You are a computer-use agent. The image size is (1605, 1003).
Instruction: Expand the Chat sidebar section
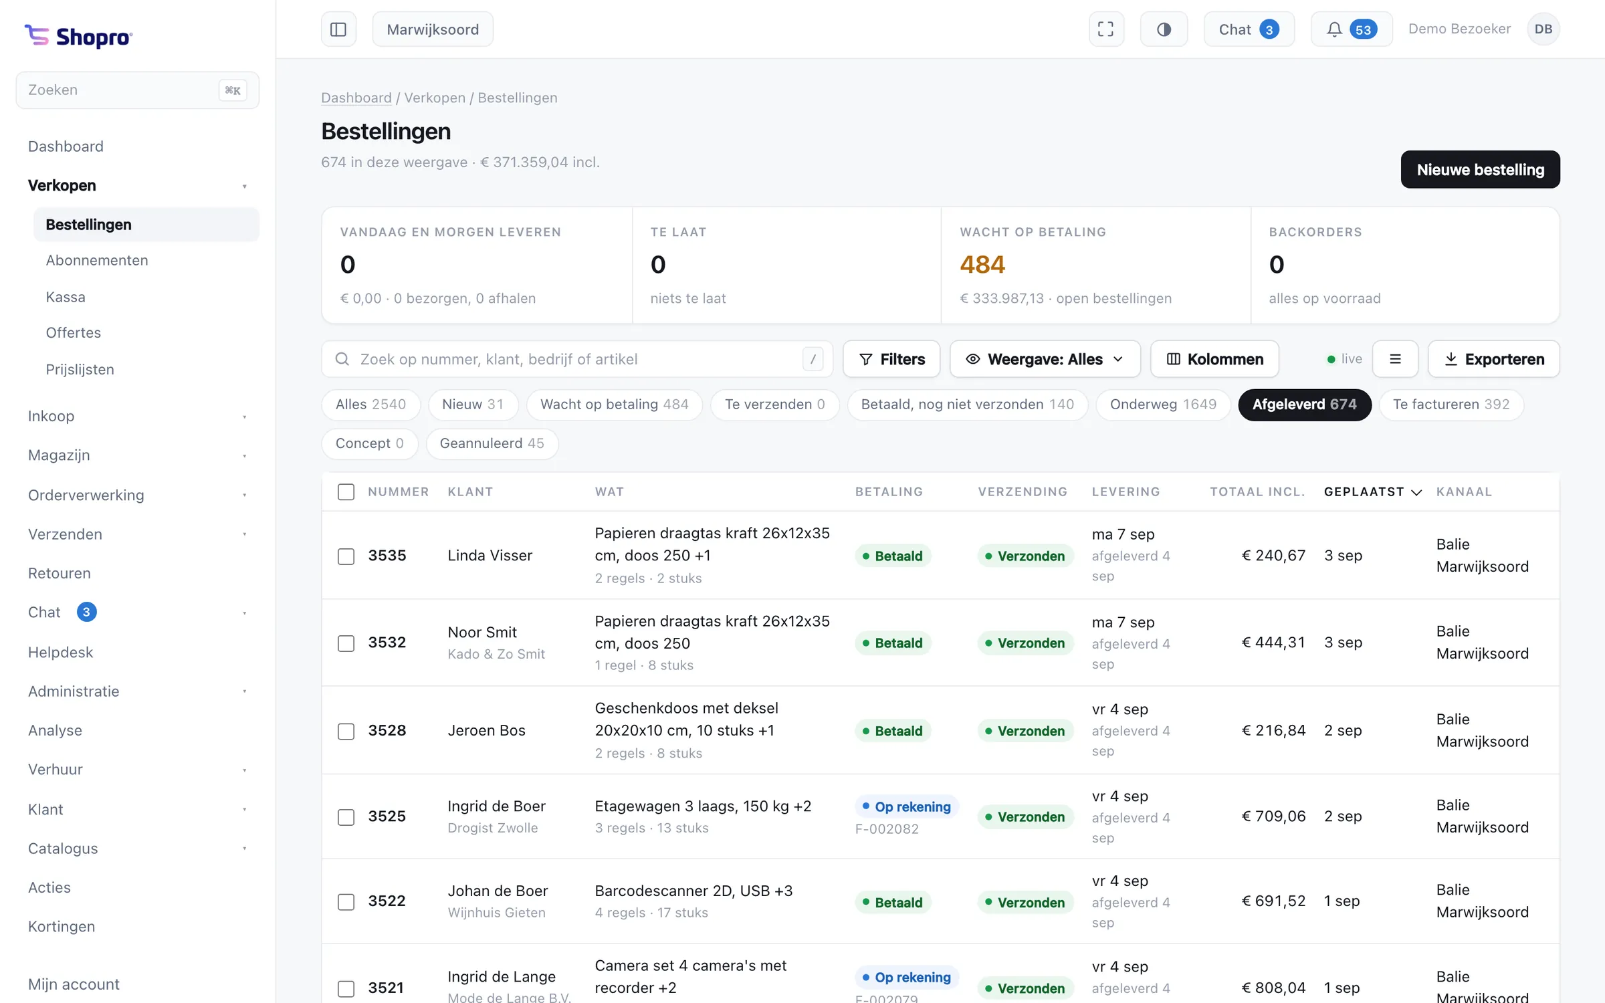[138, 612]
